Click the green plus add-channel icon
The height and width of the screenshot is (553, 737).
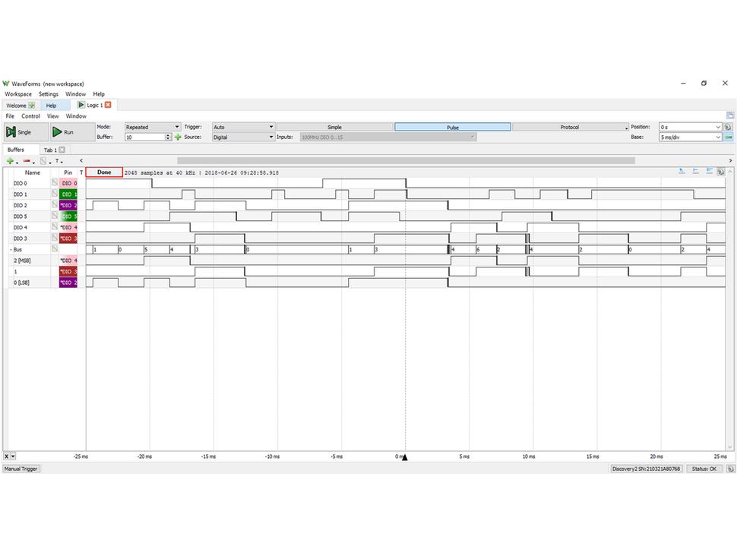(x=10, y=161)
